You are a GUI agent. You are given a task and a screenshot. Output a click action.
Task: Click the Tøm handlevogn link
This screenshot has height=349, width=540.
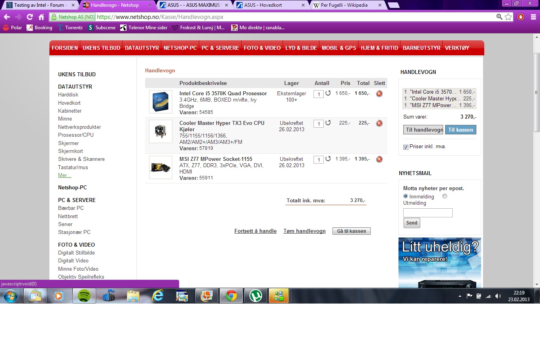click(x=304, y=231)
